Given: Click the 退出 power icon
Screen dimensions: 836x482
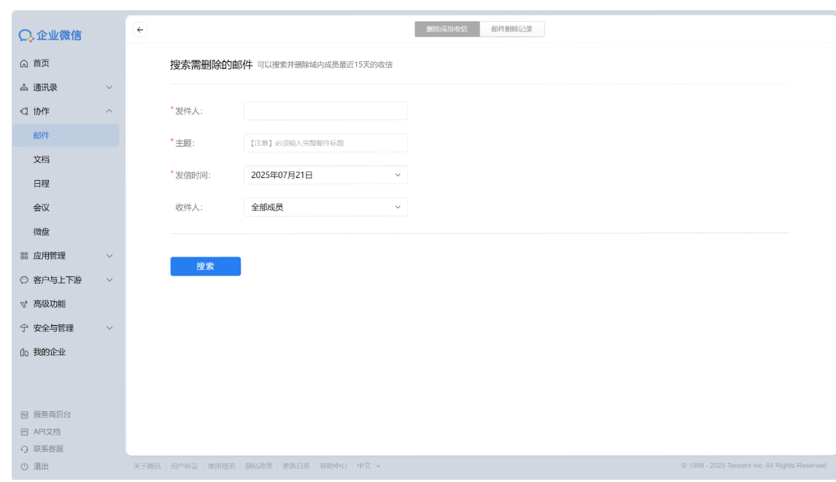Looking at the screenshot, I should [x=24, y=467].
